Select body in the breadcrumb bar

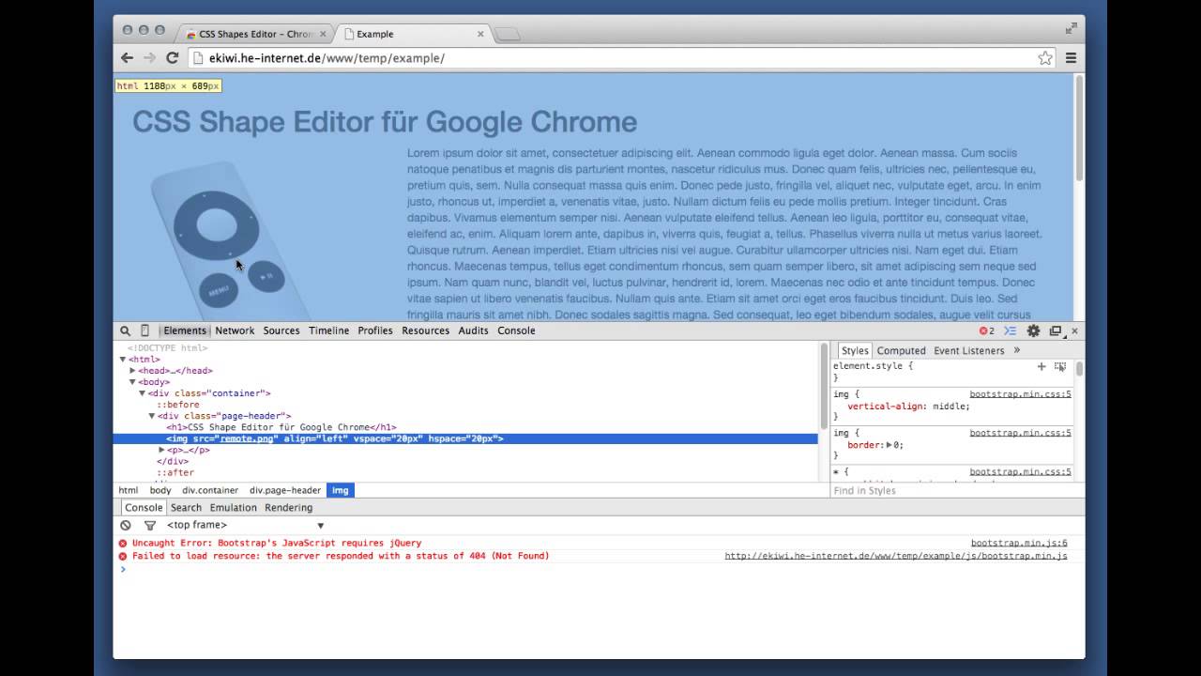coord(160,490)
